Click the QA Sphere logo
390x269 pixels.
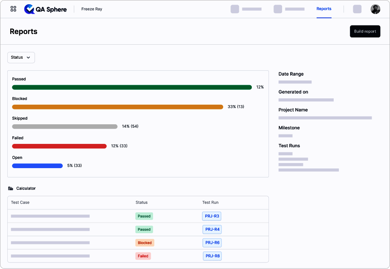click(x=46, y=9)
